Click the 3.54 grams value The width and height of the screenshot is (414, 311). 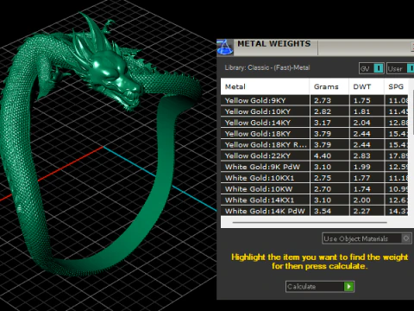(323, 211)
